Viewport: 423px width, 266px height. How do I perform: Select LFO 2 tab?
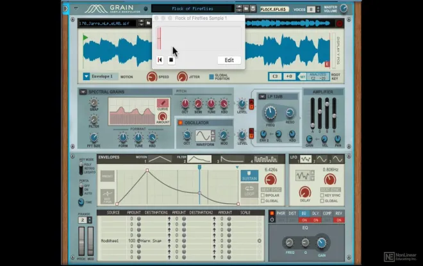pyautogui.click(x=322, y=159)
